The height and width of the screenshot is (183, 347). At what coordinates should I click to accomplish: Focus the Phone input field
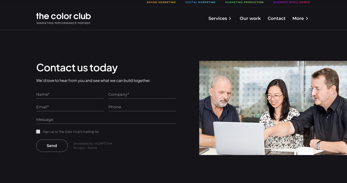pyautogui.click(x=142, y=107)
